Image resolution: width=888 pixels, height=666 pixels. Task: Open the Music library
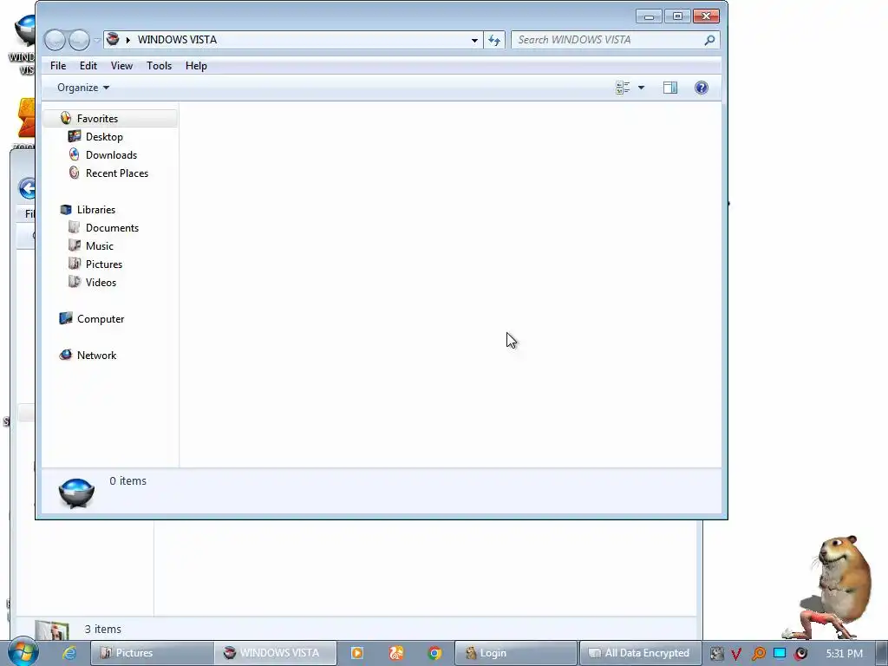[x=99, y=245]
